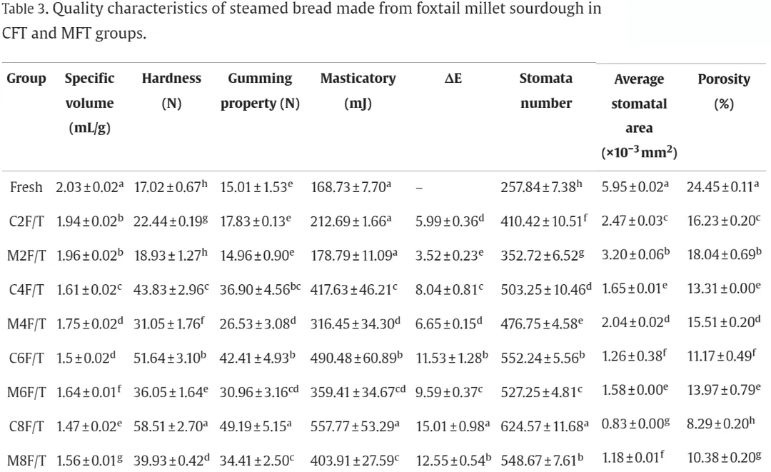Select the C4F/T row label

click(26, 290)
